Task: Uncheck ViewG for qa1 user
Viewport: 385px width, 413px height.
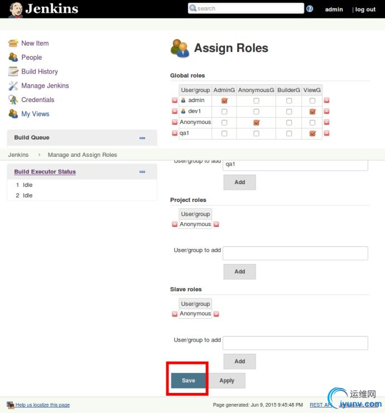Action: 312,133
